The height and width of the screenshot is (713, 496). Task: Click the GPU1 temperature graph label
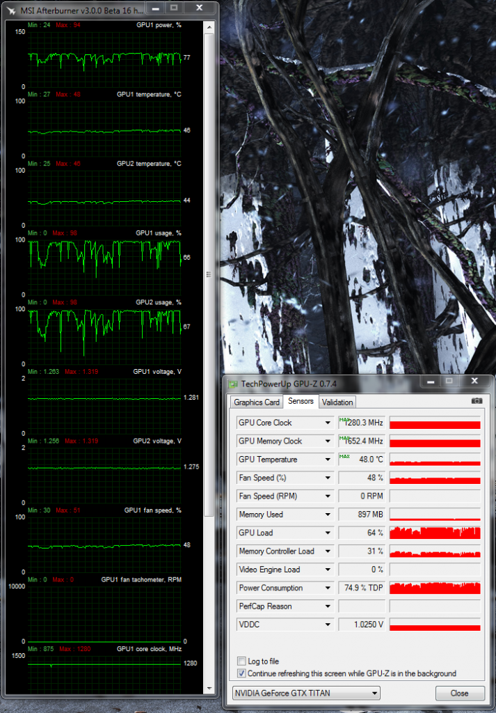tap(149, 95)
